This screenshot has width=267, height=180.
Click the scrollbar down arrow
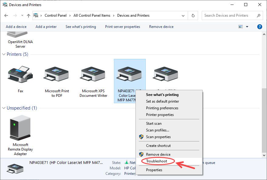[x=264, y=155]
